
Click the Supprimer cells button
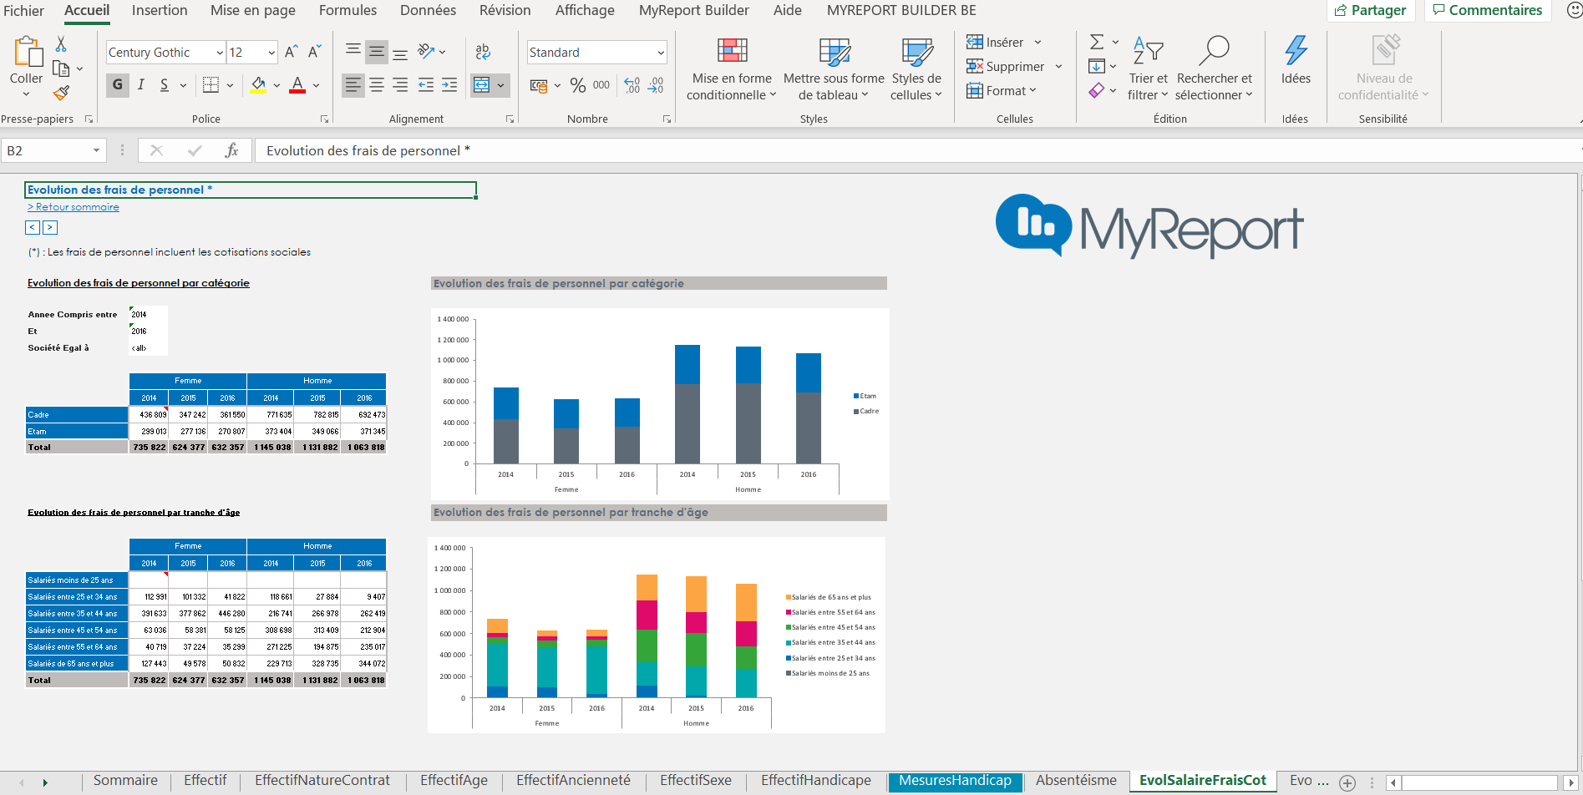1006,67
